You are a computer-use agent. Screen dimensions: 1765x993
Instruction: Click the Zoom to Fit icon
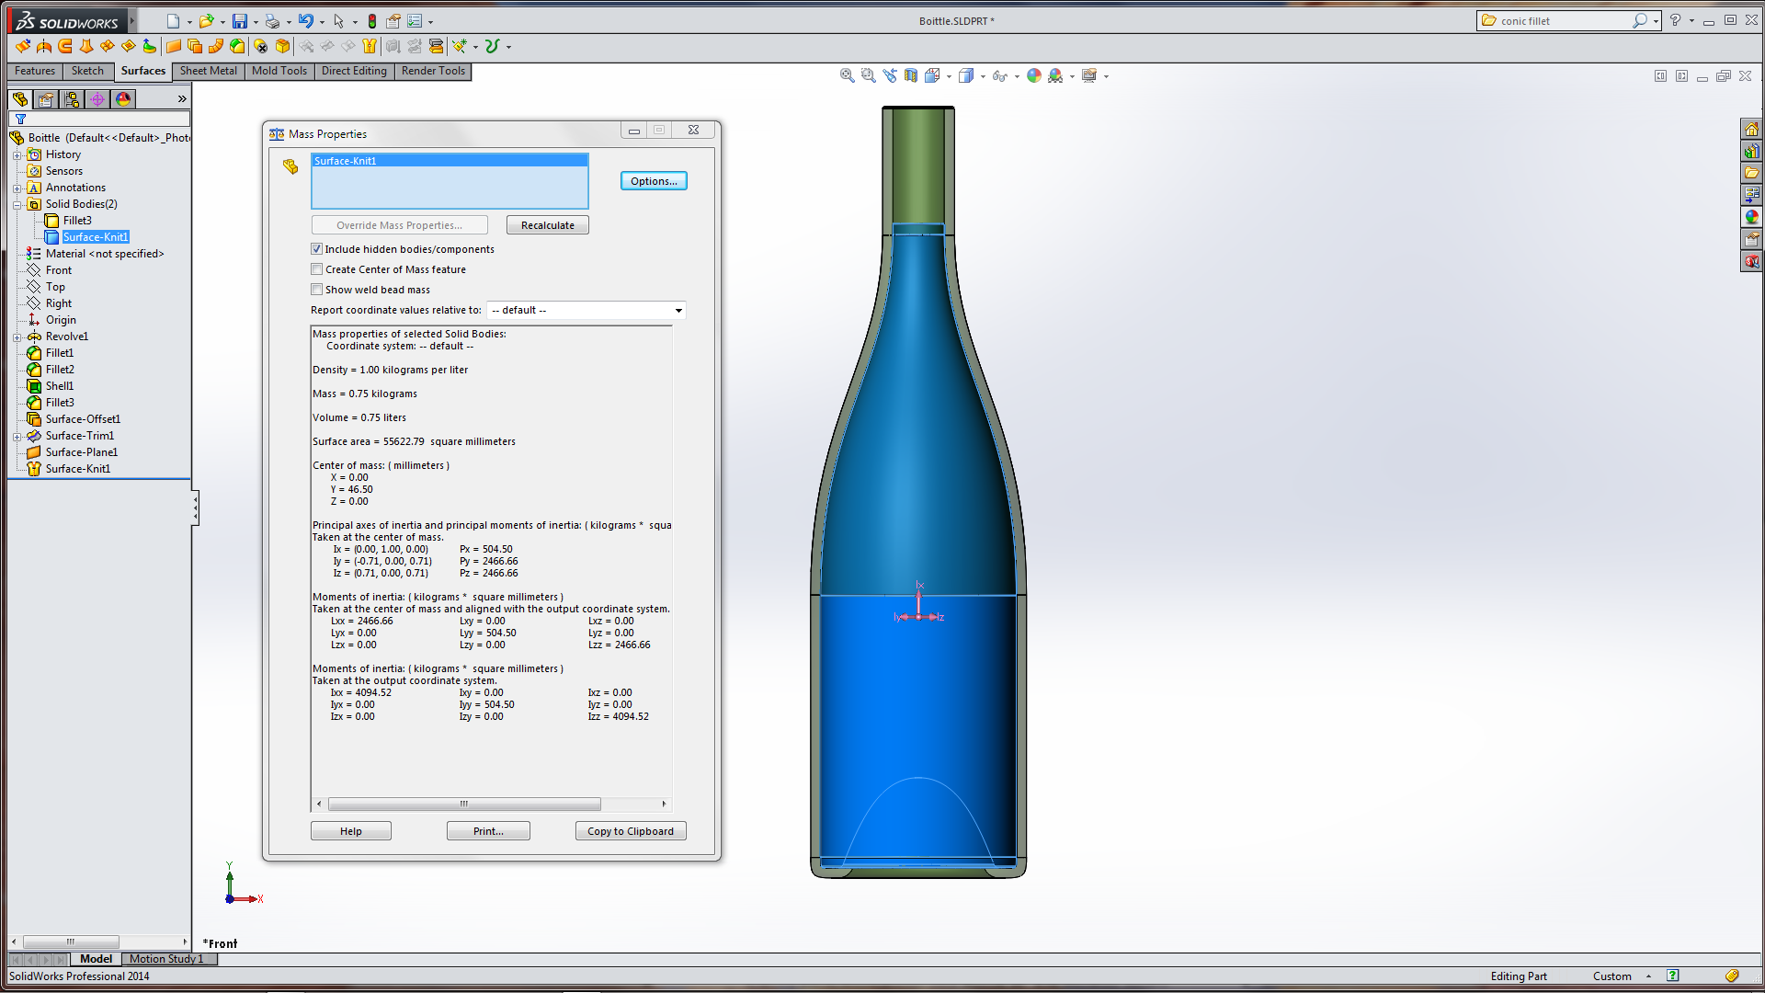847,76
